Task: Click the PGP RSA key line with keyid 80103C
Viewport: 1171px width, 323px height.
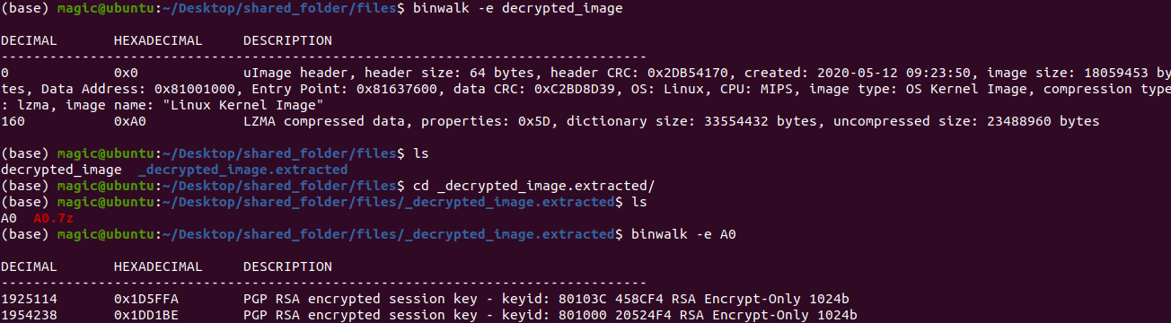Action: point(550,299)
